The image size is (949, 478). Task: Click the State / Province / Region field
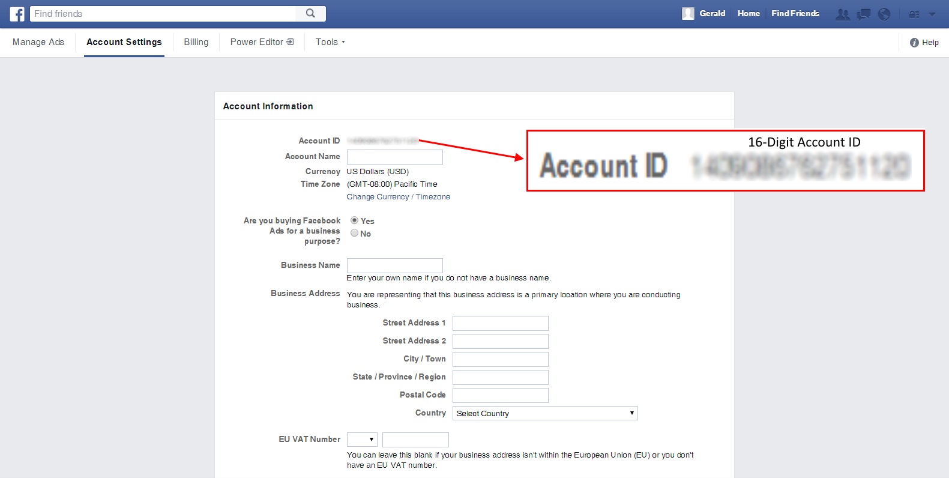pyautogui.click(x=501, y=377)
